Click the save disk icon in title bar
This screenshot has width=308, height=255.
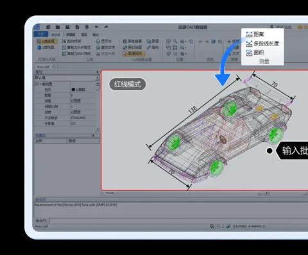(67, 27)
